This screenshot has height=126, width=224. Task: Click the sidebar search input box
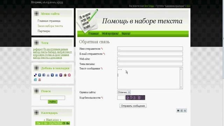(52, 98)
